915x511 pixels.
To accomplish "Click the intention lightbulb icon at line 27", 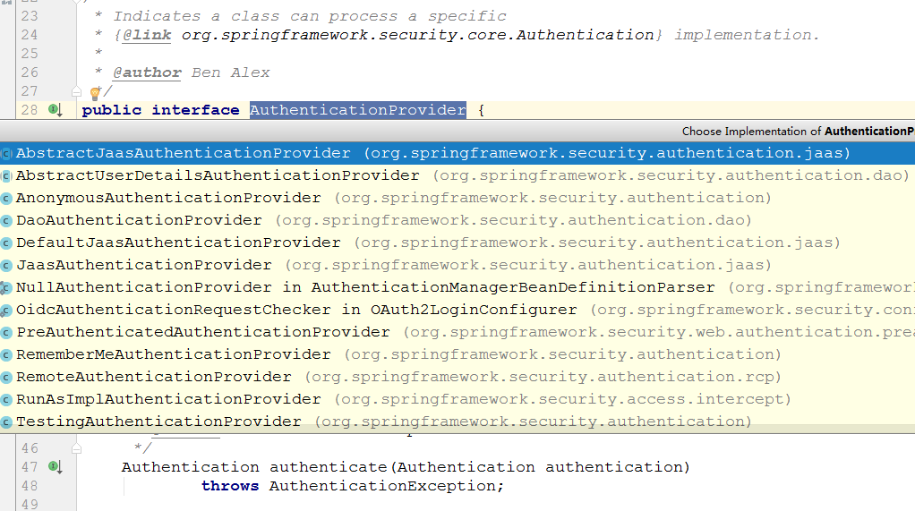I will pyautogui.click(x=95, y=92).
